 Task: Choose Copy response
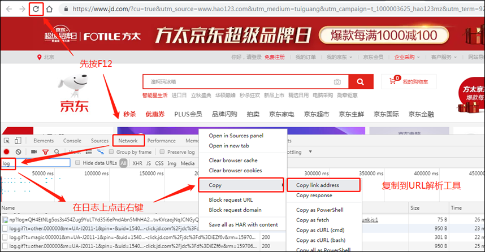point(314,195)
